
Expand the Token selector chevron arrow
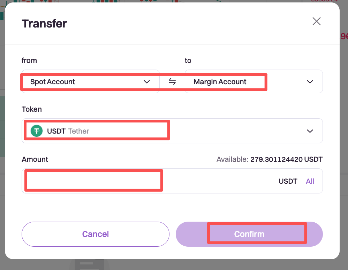(310, 131)
